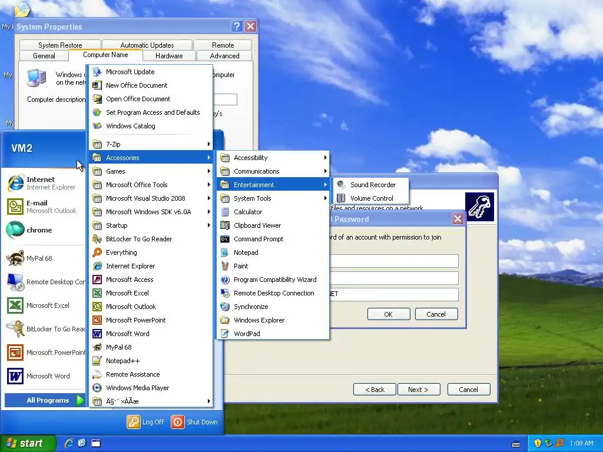Click the Back button in wizard
Image resolution: width=603 pixels, height=452 pixels.
tap(375, 390)
